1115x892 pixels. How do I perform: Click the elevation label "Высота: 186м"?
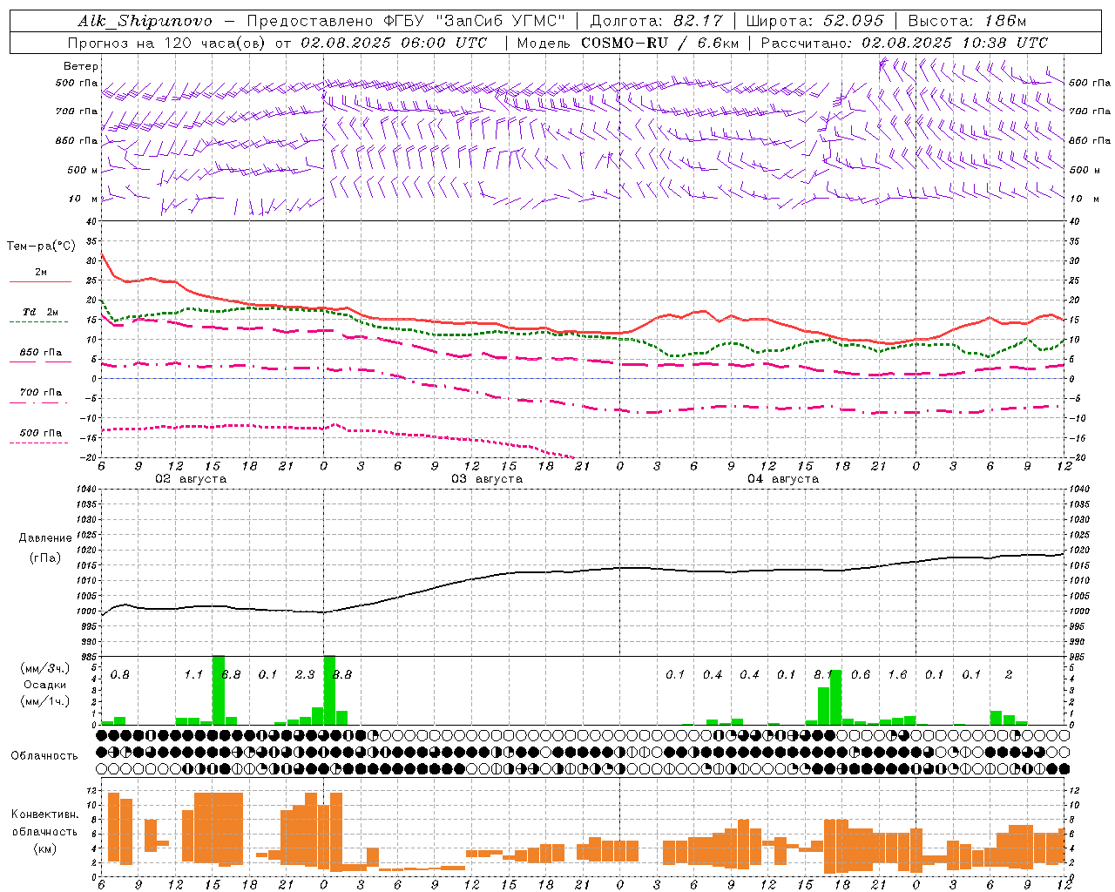point(967,21)
